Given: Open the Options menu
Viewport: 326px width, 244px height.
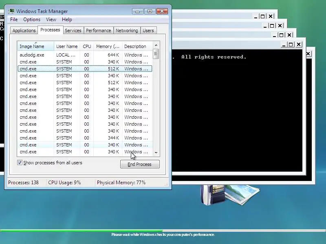Looking at the screenshot, I should coord(32,20).
